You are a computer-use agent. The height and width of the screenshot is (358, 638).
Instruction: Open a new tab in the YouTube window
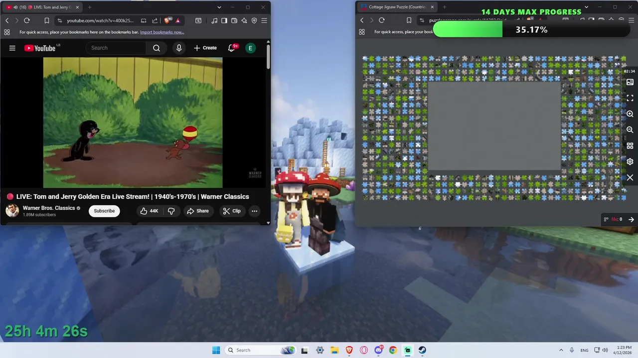(x=90, y=7)
